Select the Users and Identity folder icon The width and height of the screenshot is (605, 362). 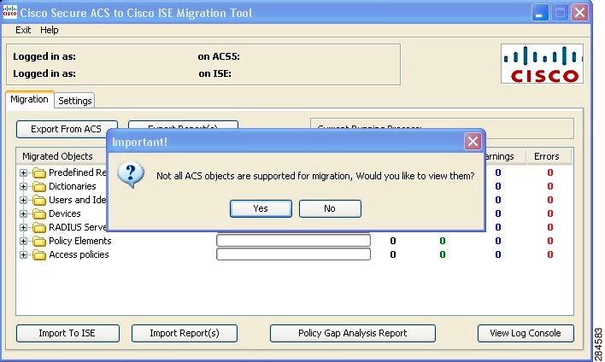pos(39,200)
